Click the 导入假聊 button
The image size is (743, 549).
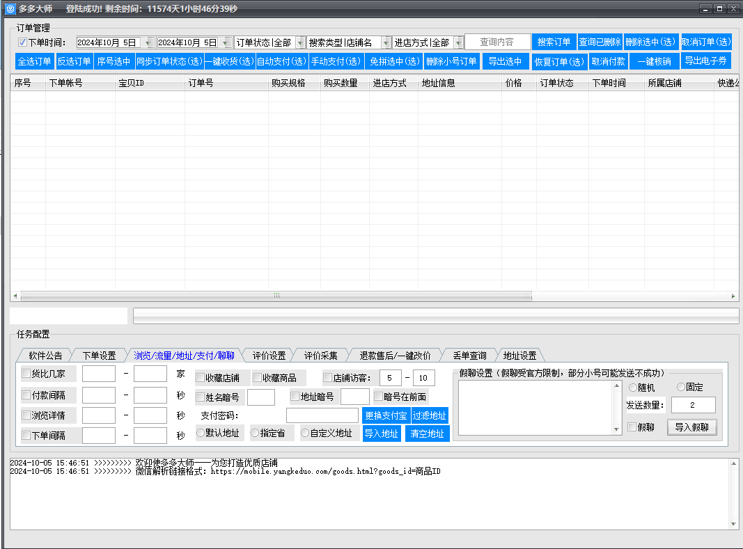click(691, 427)
